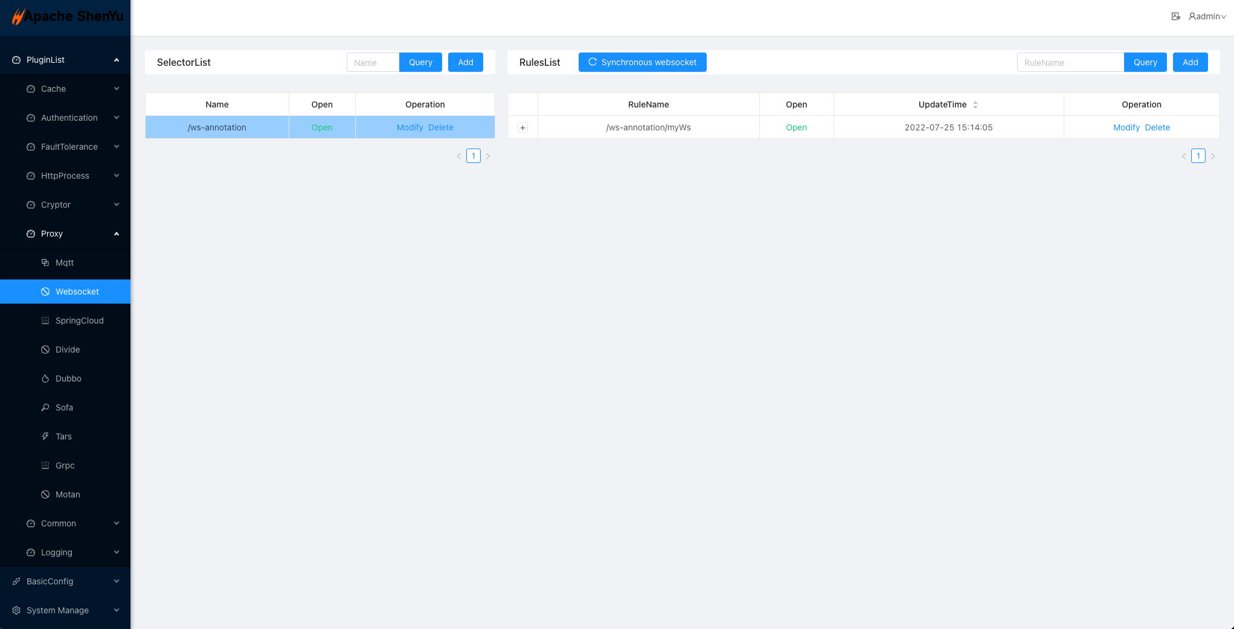This screenshot has height=629, width=1234.
Task: Click the Sofa plugin icon
Action: [x=45, y=407]
